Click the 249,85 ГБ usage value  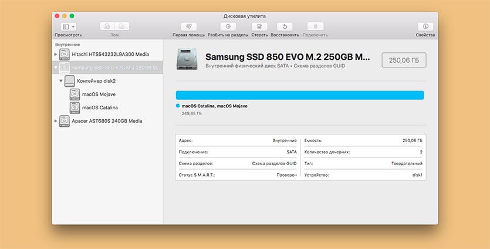(191, 113)
